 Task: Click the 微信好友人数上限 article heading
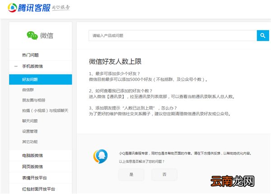[115, 61]
